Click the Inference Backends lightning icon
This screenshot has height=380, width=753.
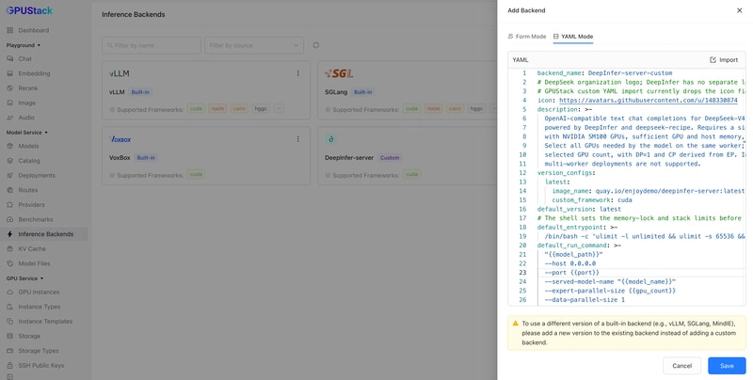coord(10,234)
